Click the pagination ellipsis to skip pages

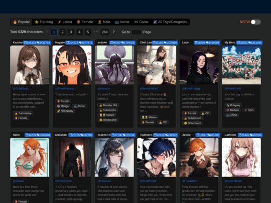tap(96, 32)
